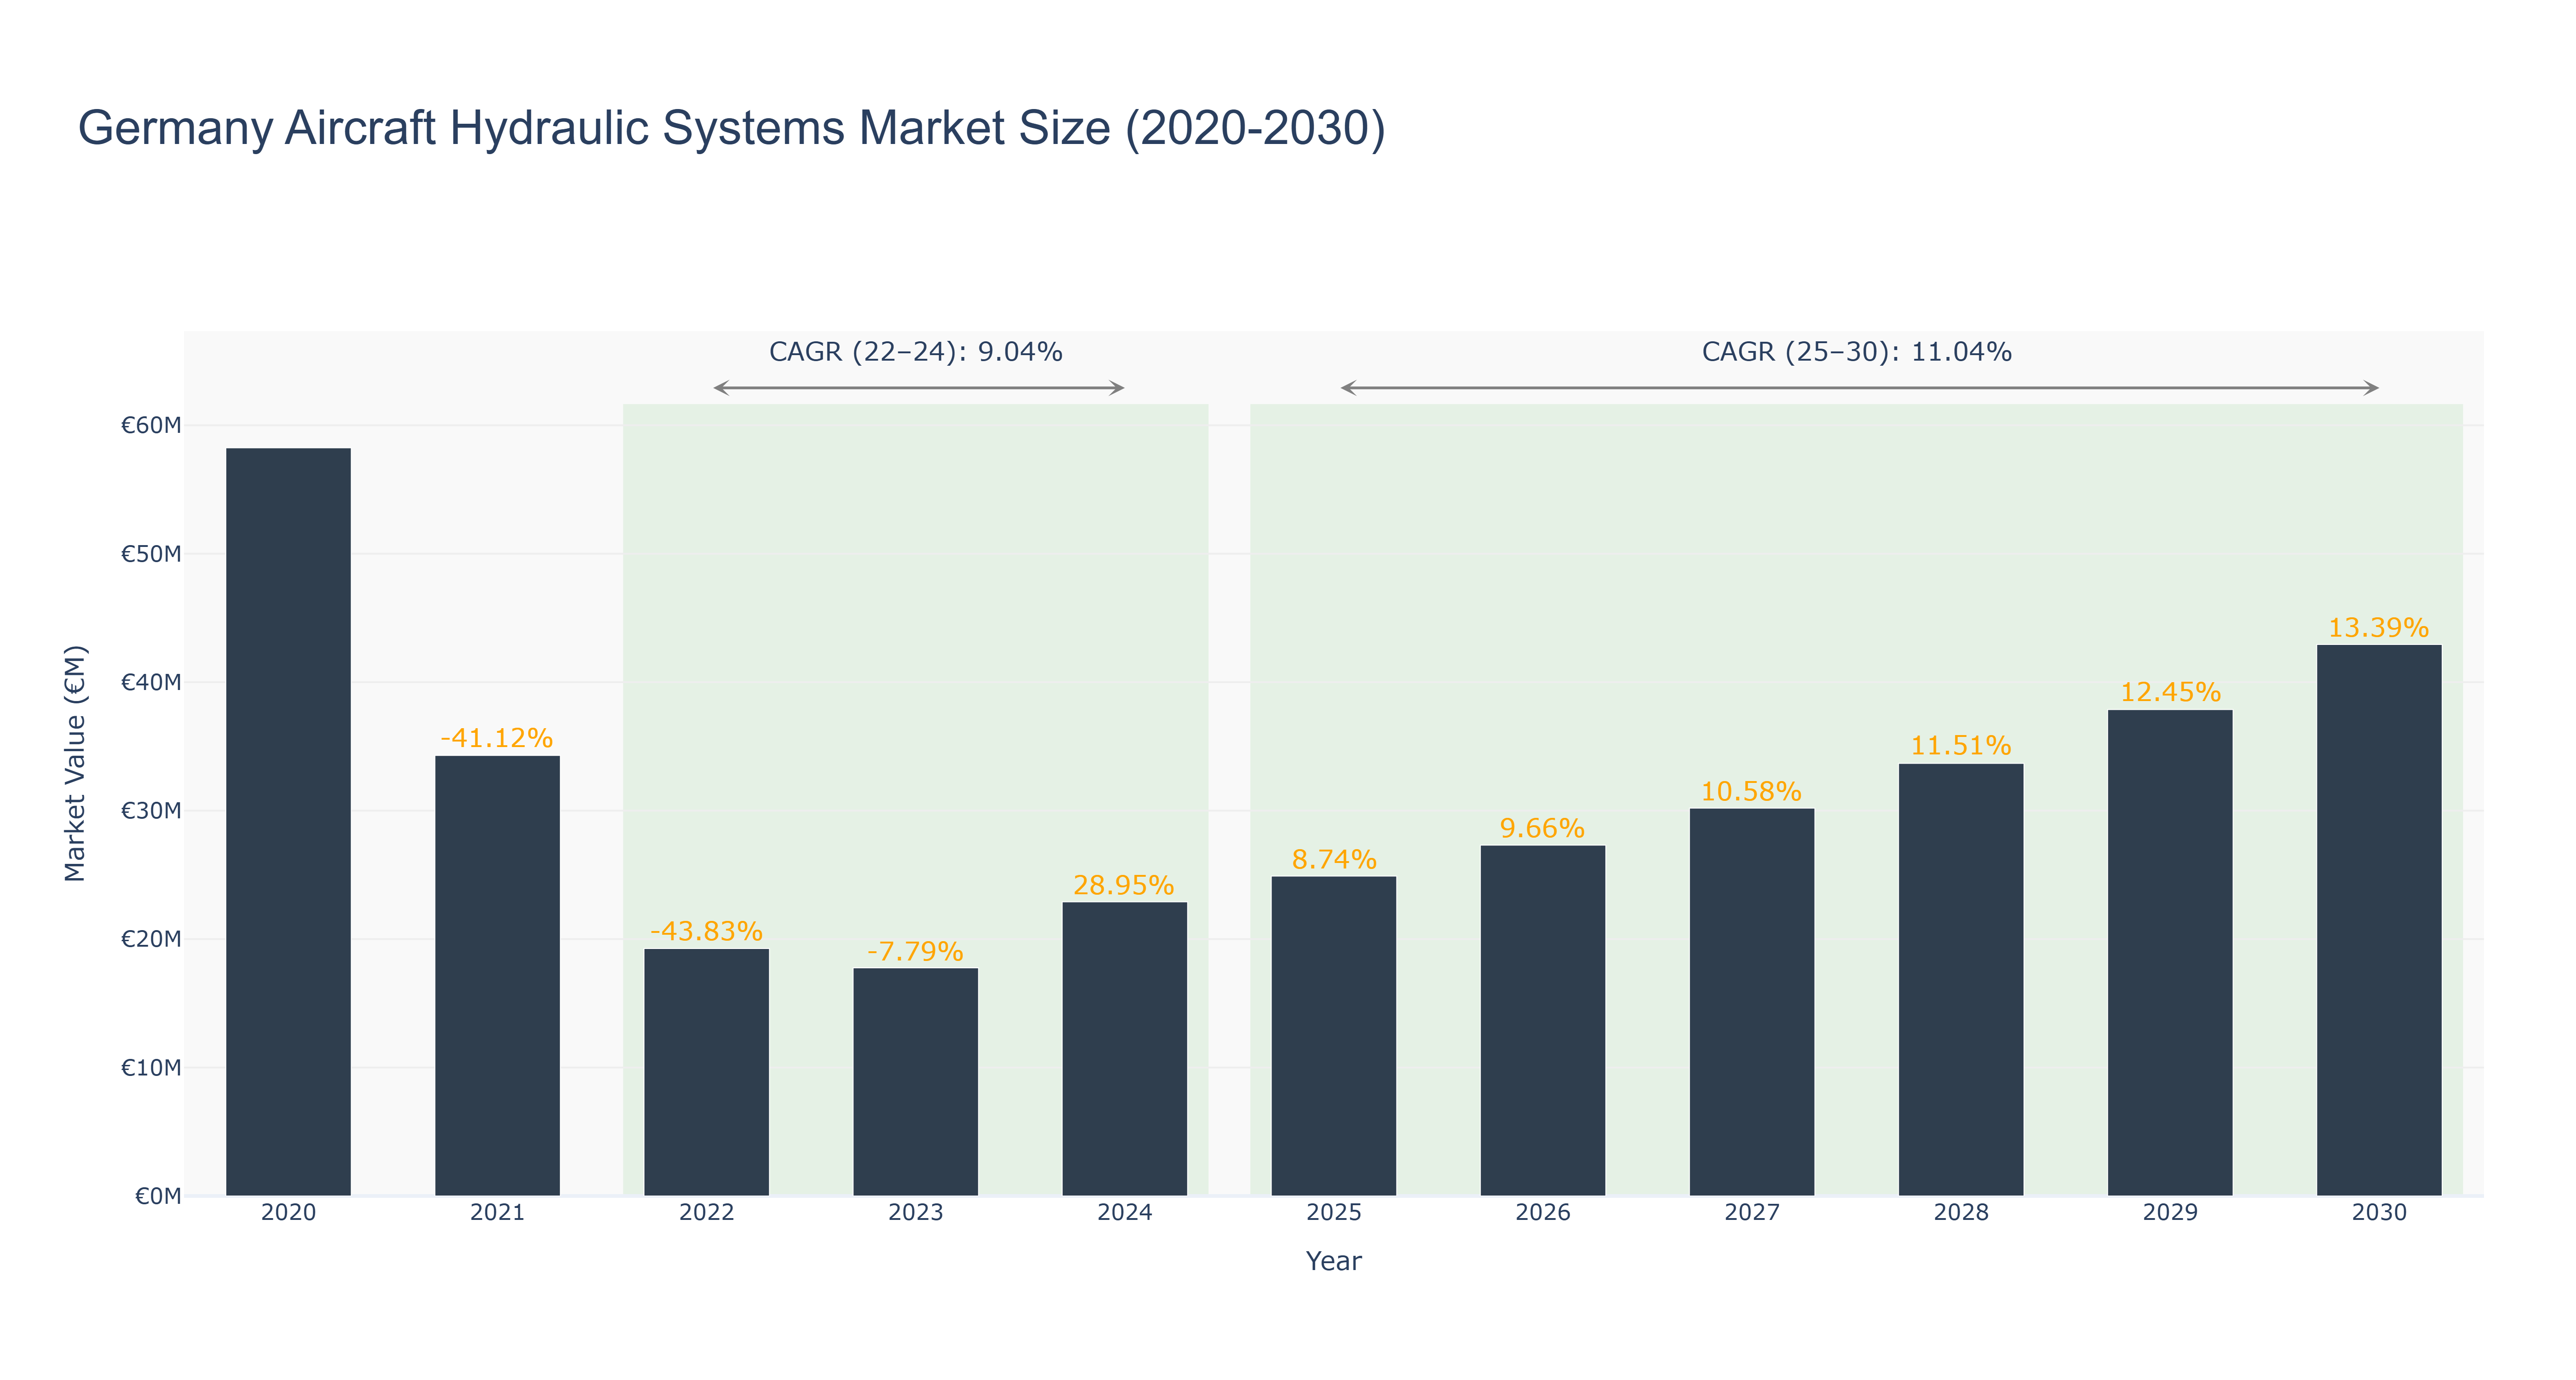Click the 2030 x-axis tick label

pyautogui.click(x=2378, y=1213)
